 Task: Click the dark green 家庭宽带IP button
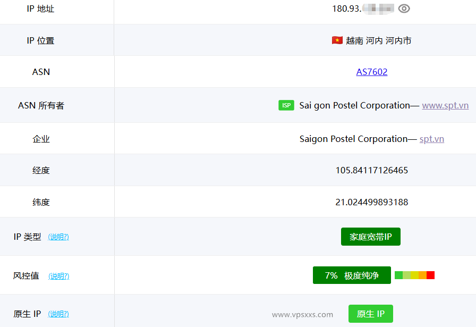click(370, 237)
